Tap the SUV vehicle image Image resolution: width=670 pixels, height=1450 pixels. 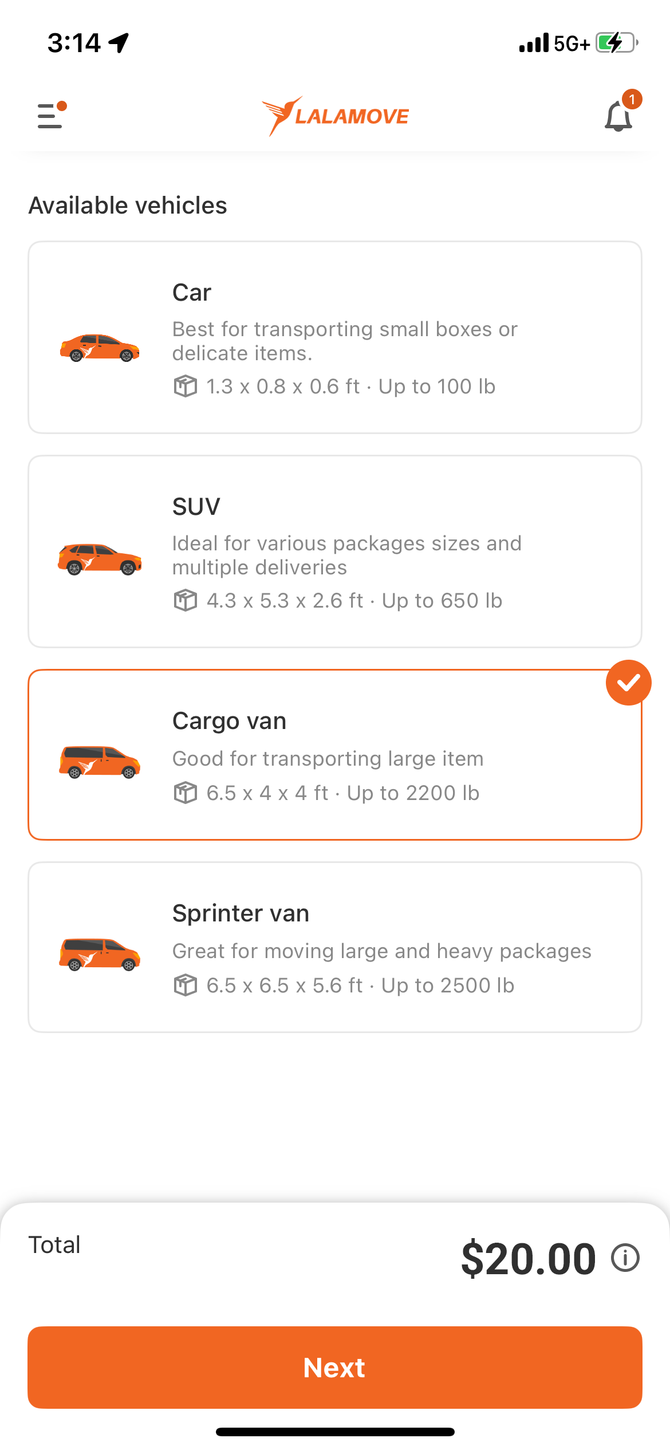[100, 559]
